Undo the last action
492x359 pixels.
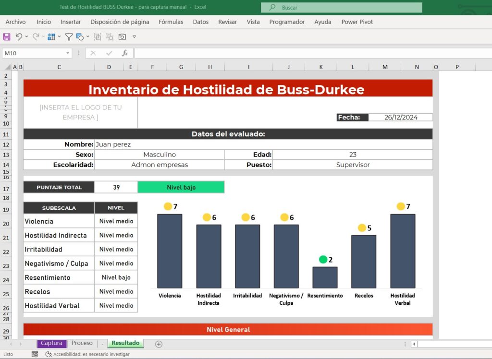19,36
